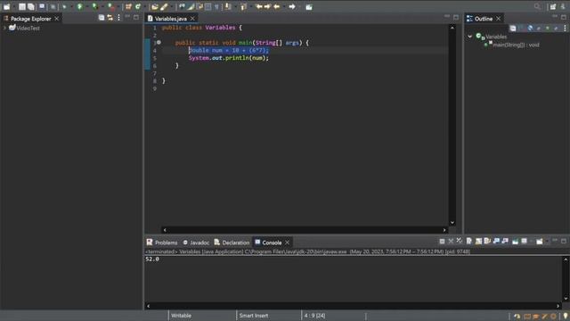Screen dimensions: 570x321
Task: Collapse the Variables class in Outline
Action: point(469,37)
